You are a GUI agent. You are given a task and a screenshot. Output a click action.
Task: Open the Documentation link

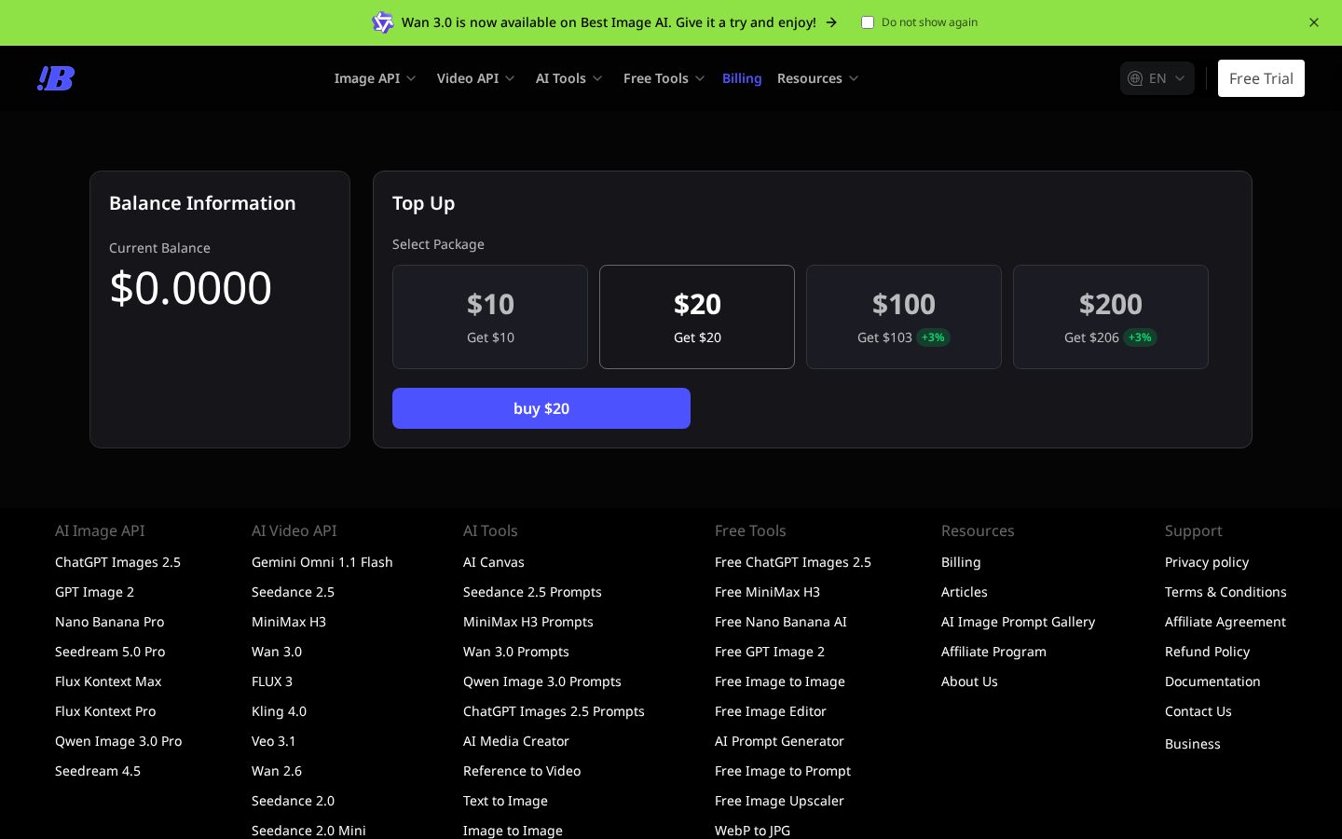1212,681
